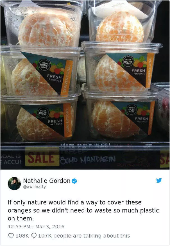Click the tweet text about oranges and plastic

[83, 210]
